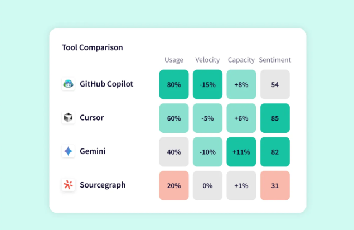
Task: Click the Cursor row label
Action: [91, 118]
